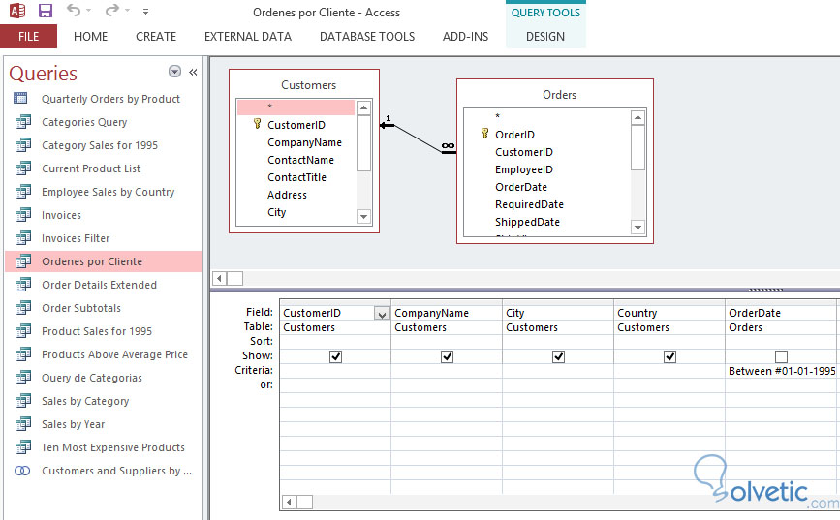Select the Sales by Year query name

[74, 424]
